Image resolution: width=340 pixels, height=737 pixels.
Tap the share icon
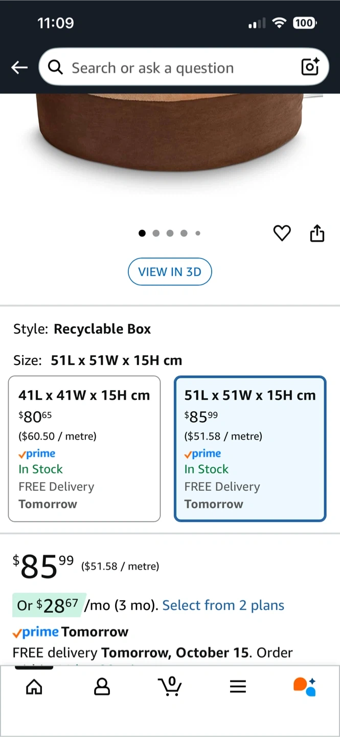click(317, 233)
